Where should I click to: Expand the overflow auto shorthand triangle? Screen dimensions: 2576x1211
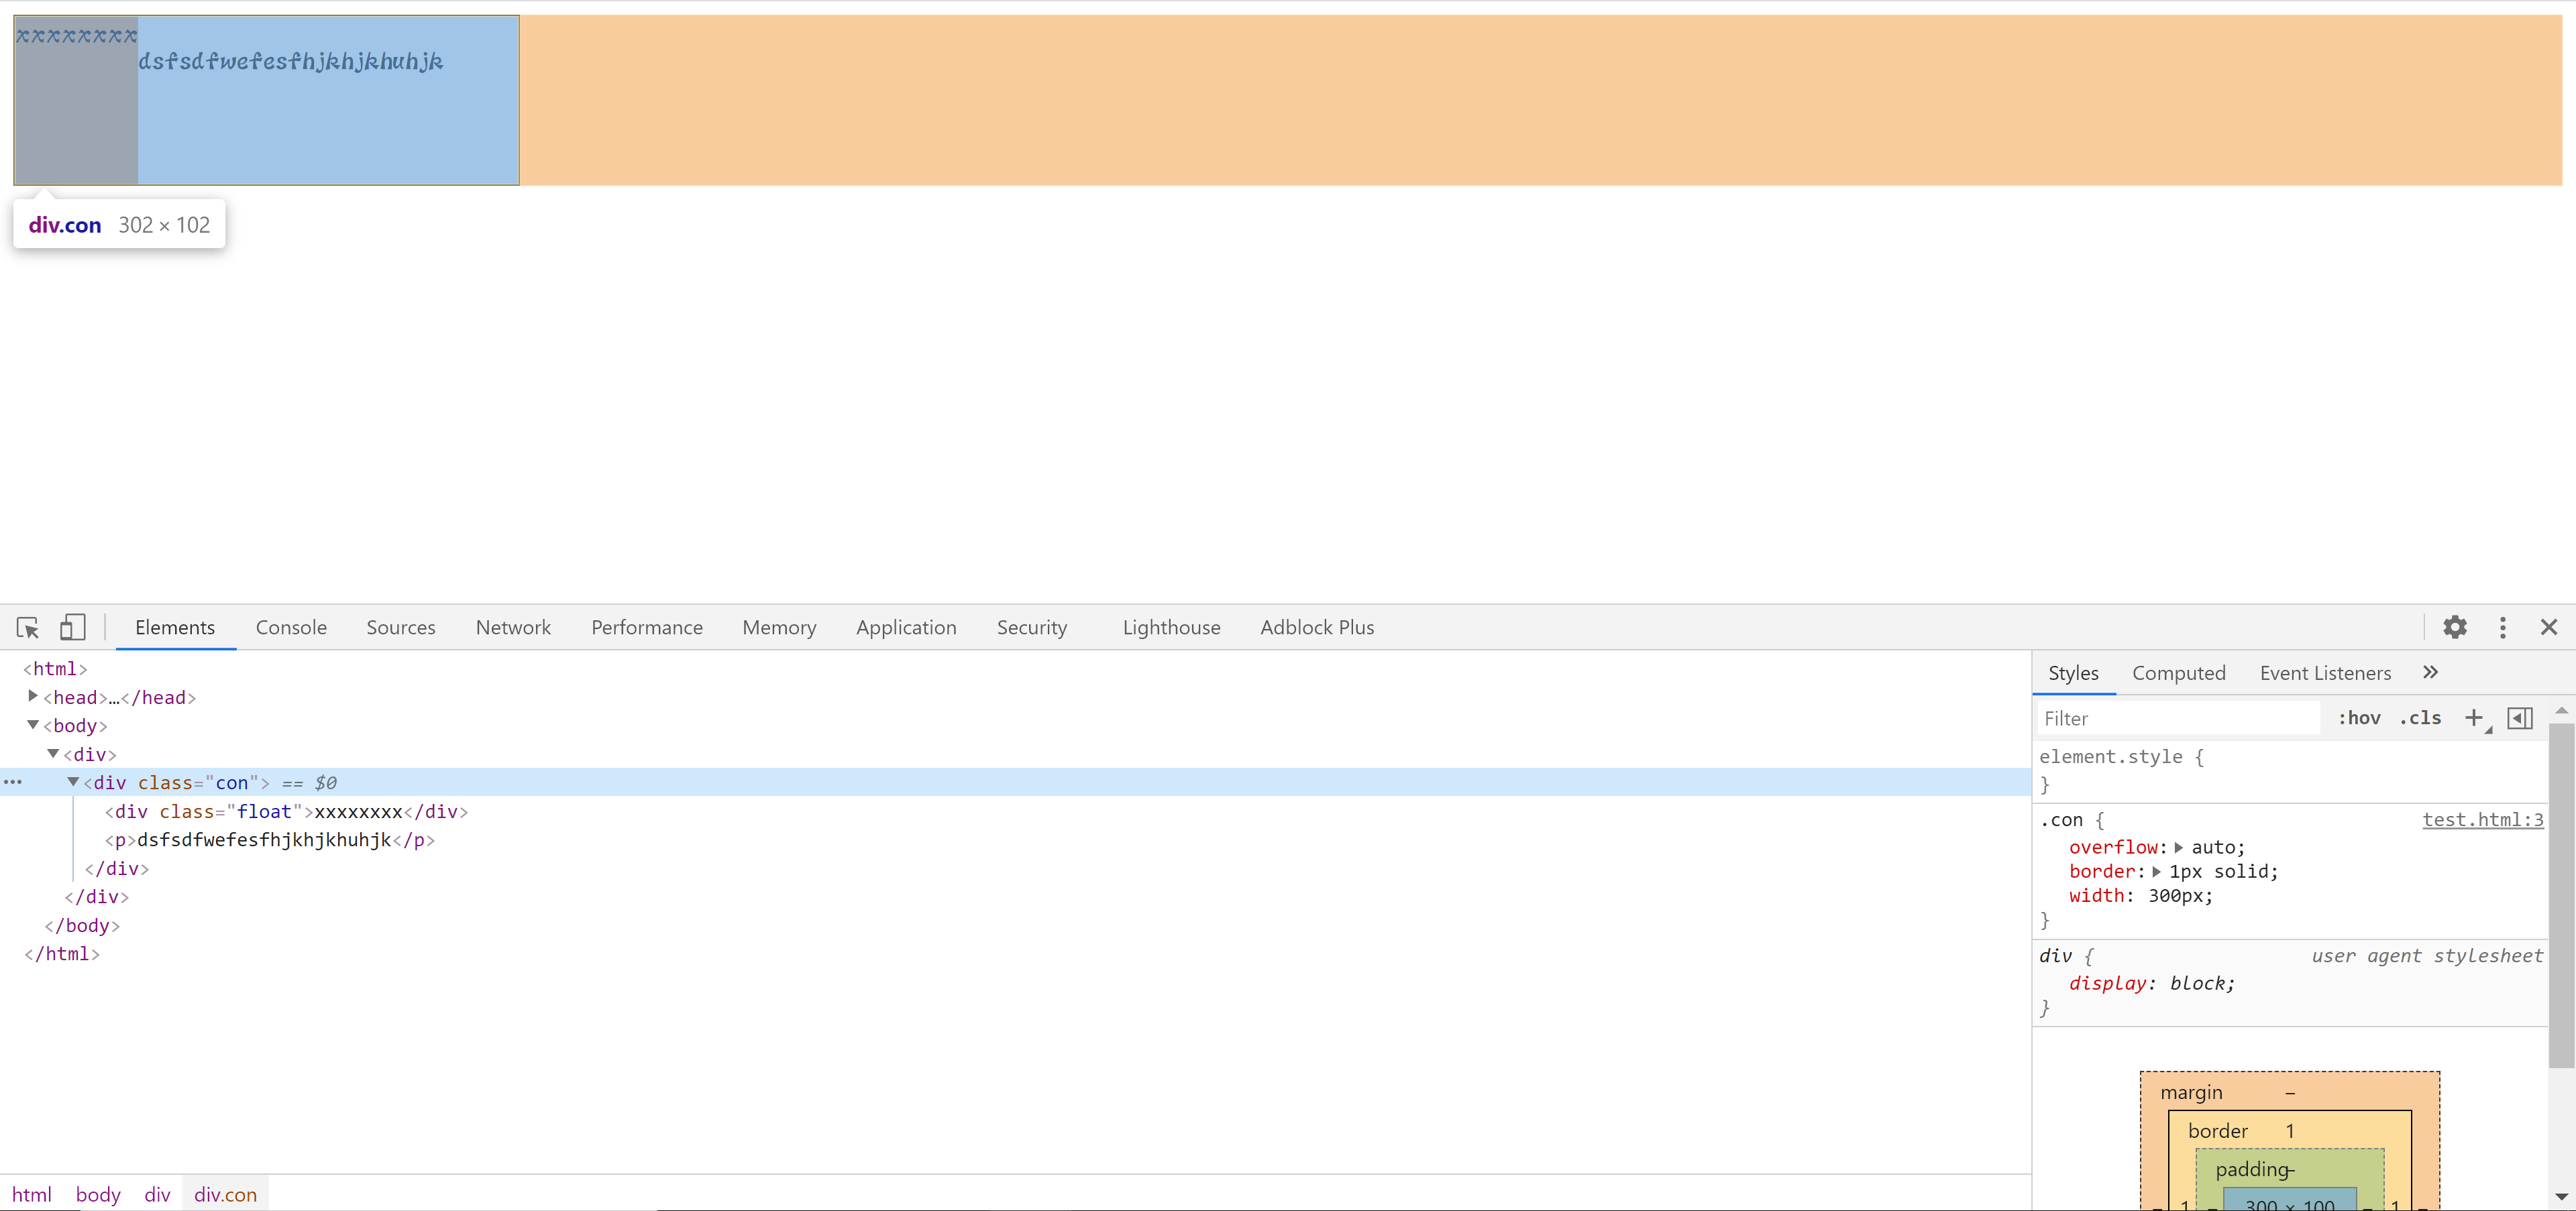[x=2179, y=848]
